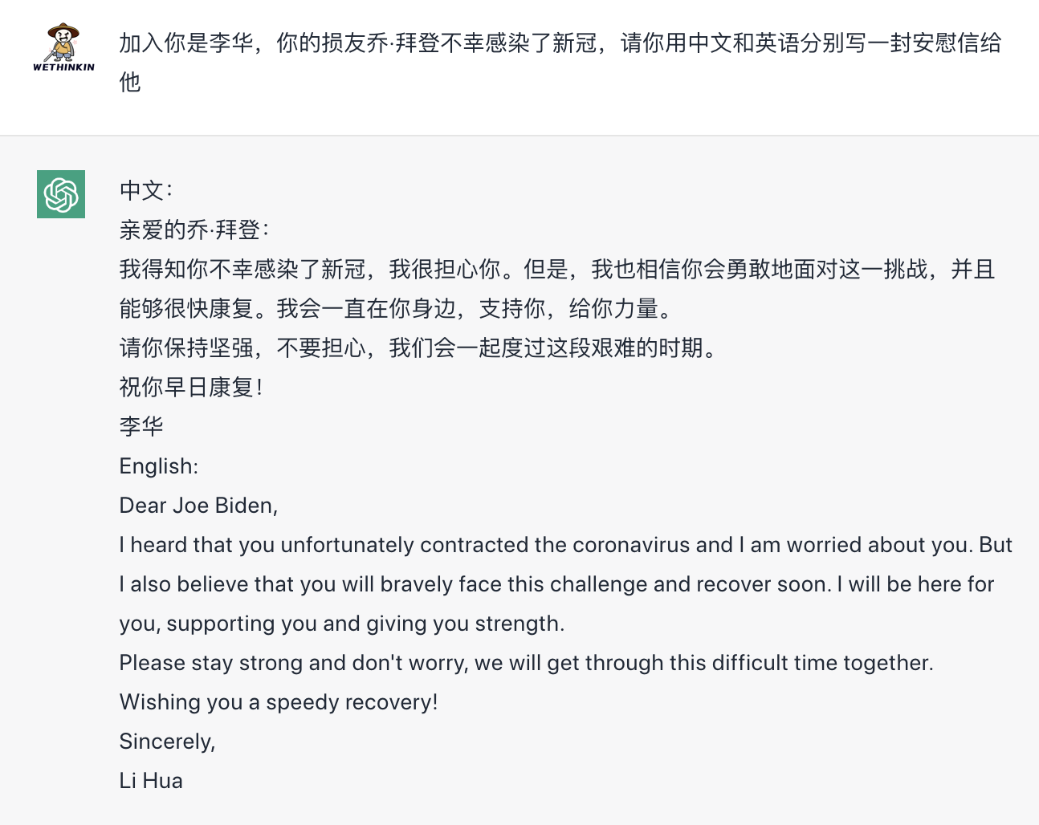The height and width of the screenshot is (825, 1039).
Task: Click the '中文:' heading in response
Action: click(146, 190)
